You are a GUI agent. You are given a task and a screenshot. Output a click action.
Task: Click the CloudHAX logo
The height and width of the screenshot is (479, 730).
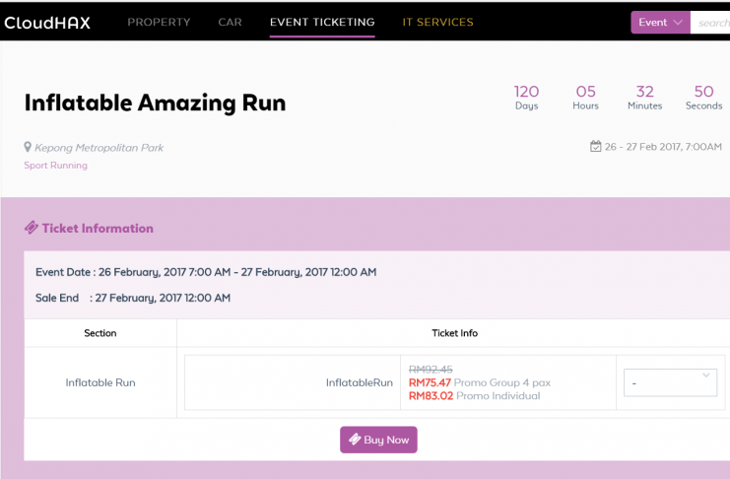47,23
